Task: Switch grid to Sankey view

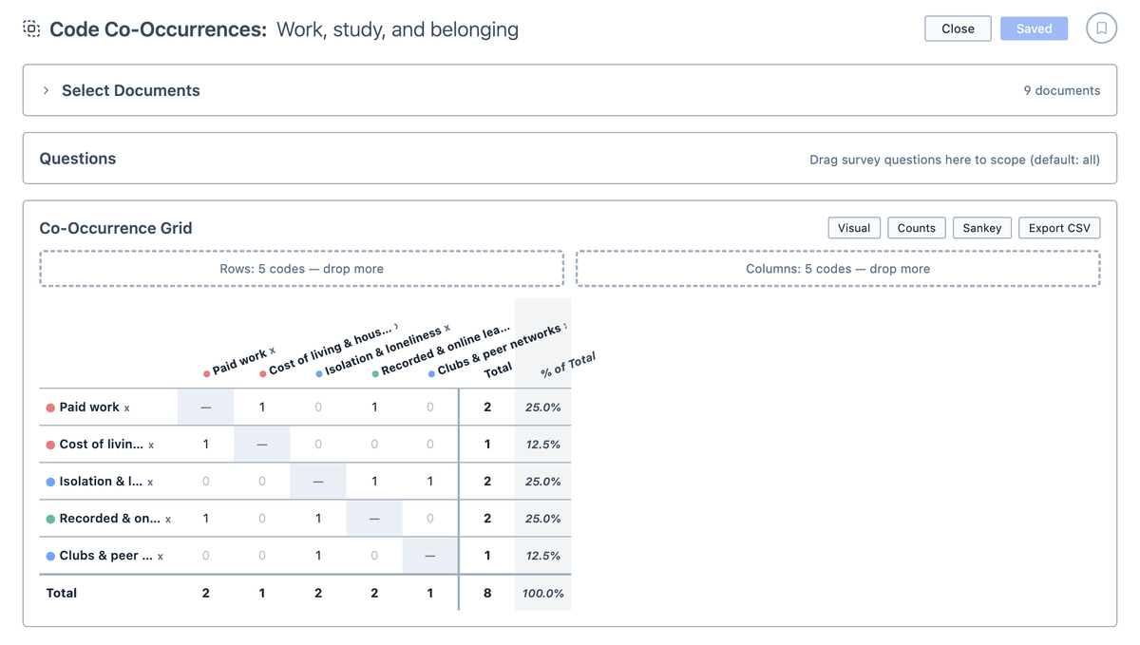Action: coord(981,228)
